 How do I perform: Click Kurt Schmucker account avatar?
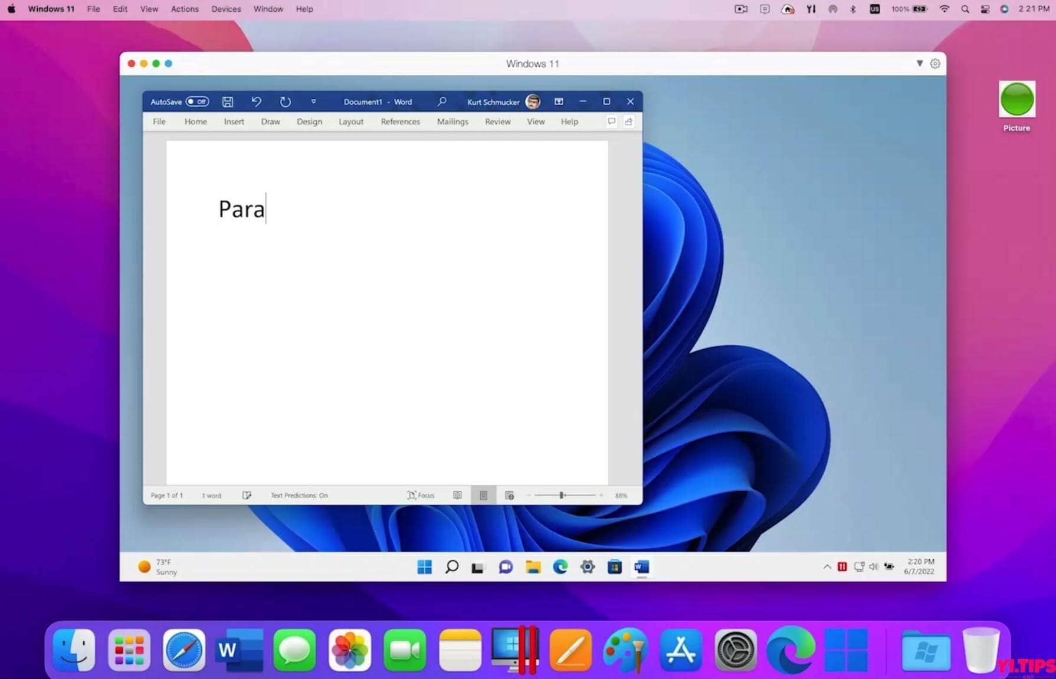[x=533, y=101]
